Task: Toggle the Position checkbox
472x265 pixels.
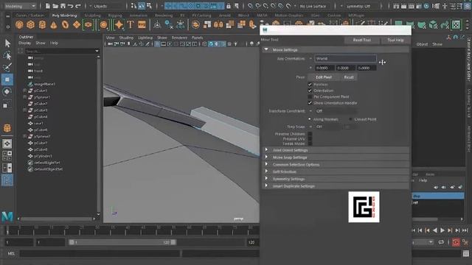Action: [310, 85]
